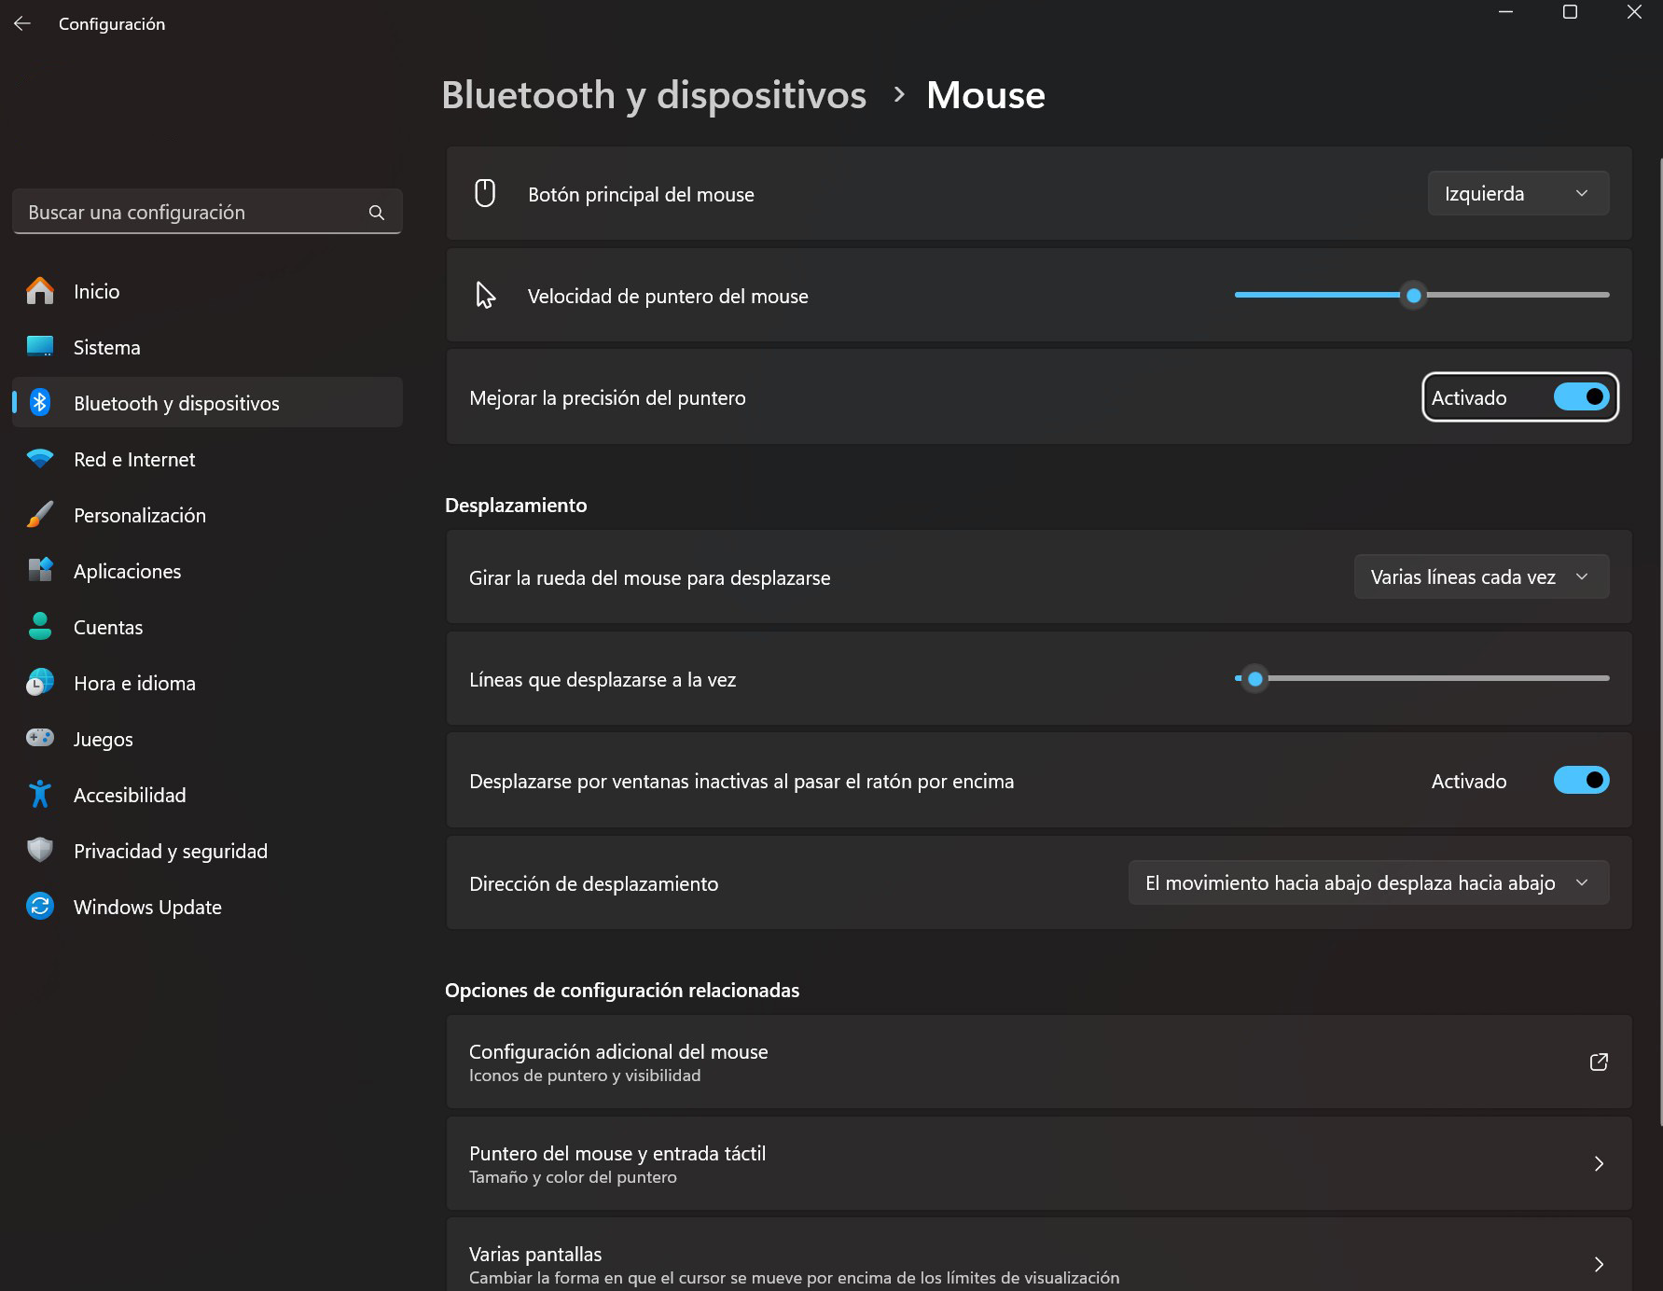Open Cuentas settings section

coord(207,627)
